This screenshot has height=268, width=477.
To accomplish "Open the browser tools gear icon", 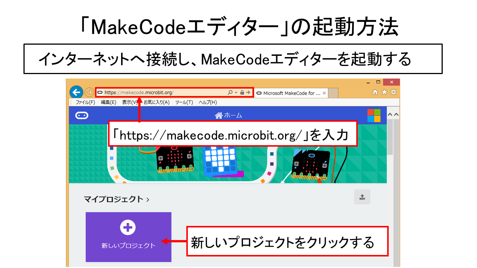I will coord(393,92).
